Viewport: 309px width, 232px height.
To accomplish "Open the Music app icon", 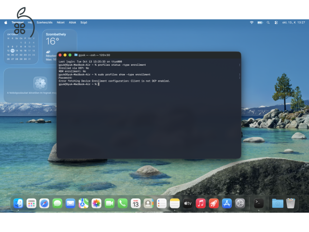I will coord(201,203).
